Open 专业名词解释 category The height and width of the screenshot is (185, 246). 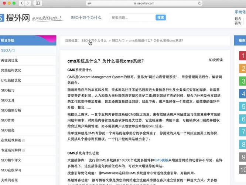[11, 150]
